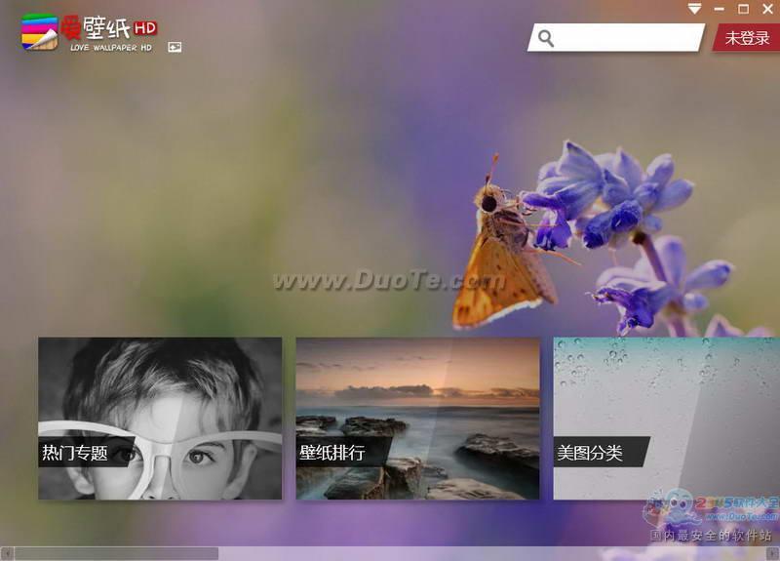Click the small picture icon beside the logo

tap(175, 47)
